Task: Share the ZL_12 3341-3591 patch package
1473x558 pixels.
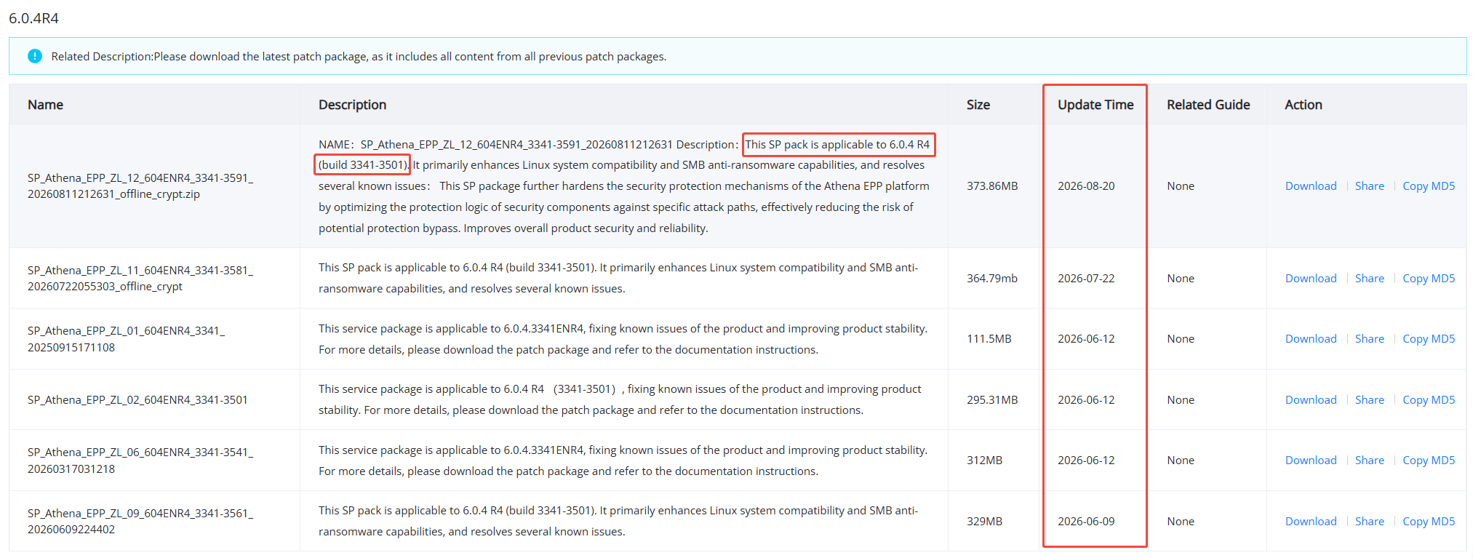Action: click(1370, 186)
